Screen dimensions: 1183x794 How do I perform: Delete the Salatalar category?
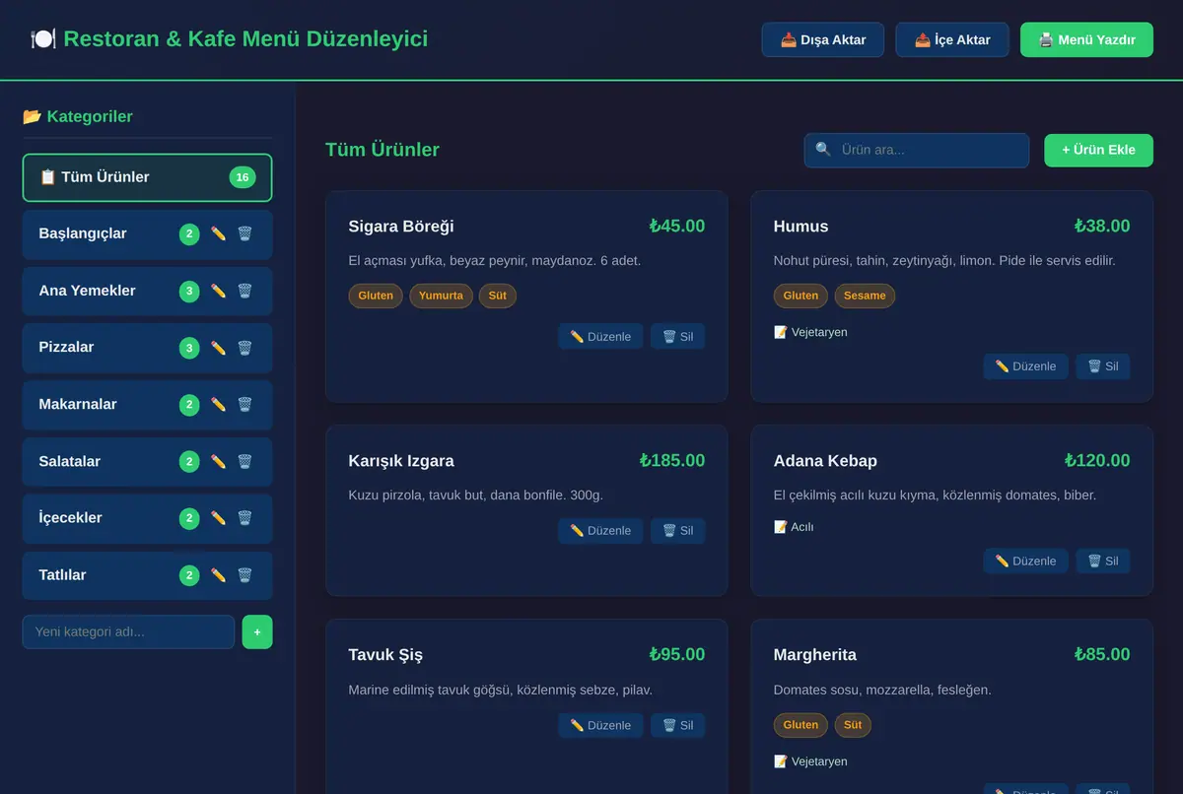click(x=244, y=462)
